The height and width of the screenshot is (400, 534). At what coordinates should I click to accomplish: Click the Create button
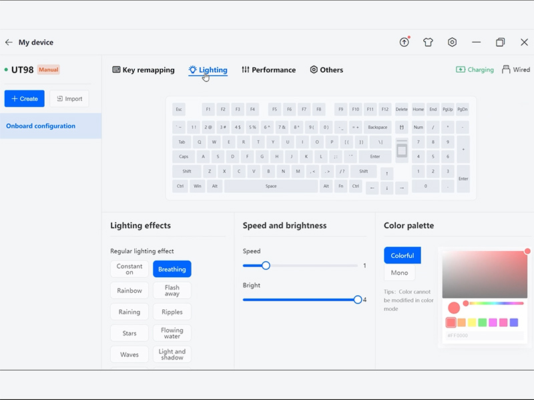point(24,99)
